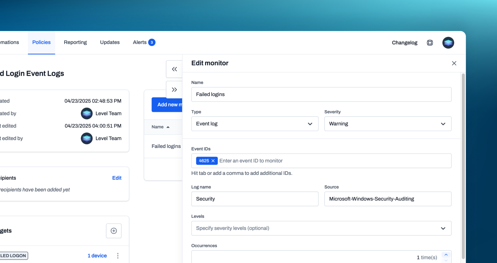
Task: Click the double right chevron button
Action: click(x=174, y=90)
